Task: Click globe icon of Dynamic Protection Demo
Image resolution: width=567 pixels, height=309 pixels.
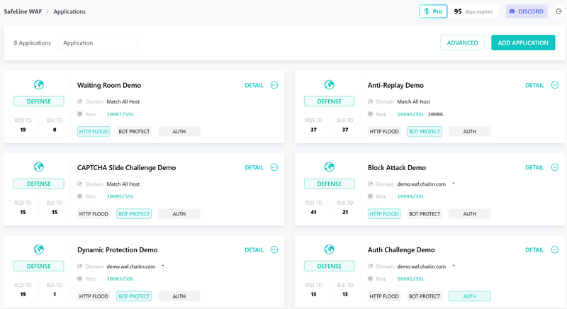Action: click(x=39, y=249)
